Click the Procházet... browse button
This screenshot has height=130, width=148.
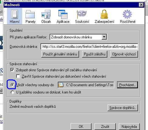click(127, 85)
